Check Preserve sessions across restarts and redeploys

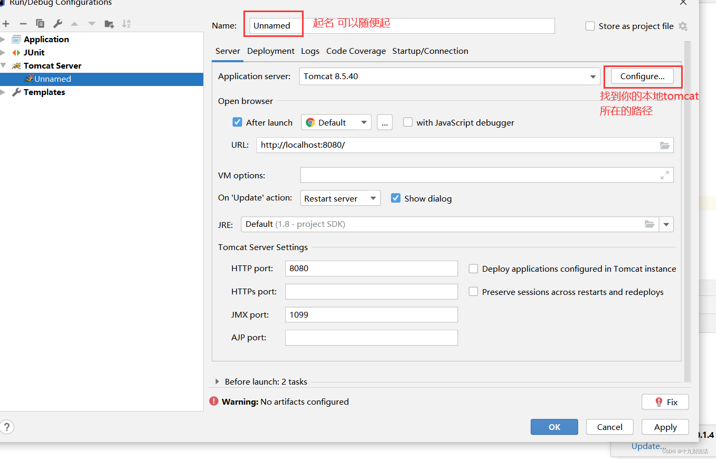click(x=474, y=292)
